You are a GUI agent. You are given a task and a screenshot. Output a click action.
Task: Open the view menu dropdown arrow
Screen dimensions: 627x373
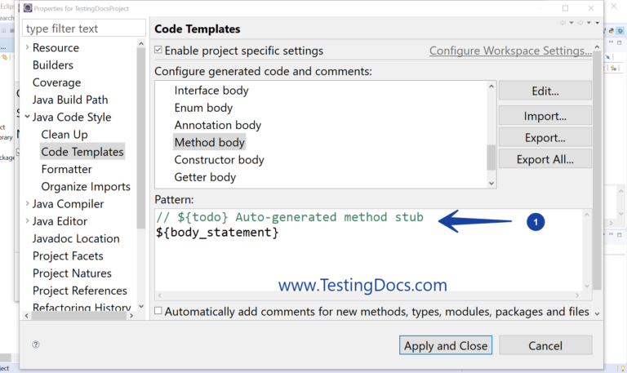[x=595, y=23]
